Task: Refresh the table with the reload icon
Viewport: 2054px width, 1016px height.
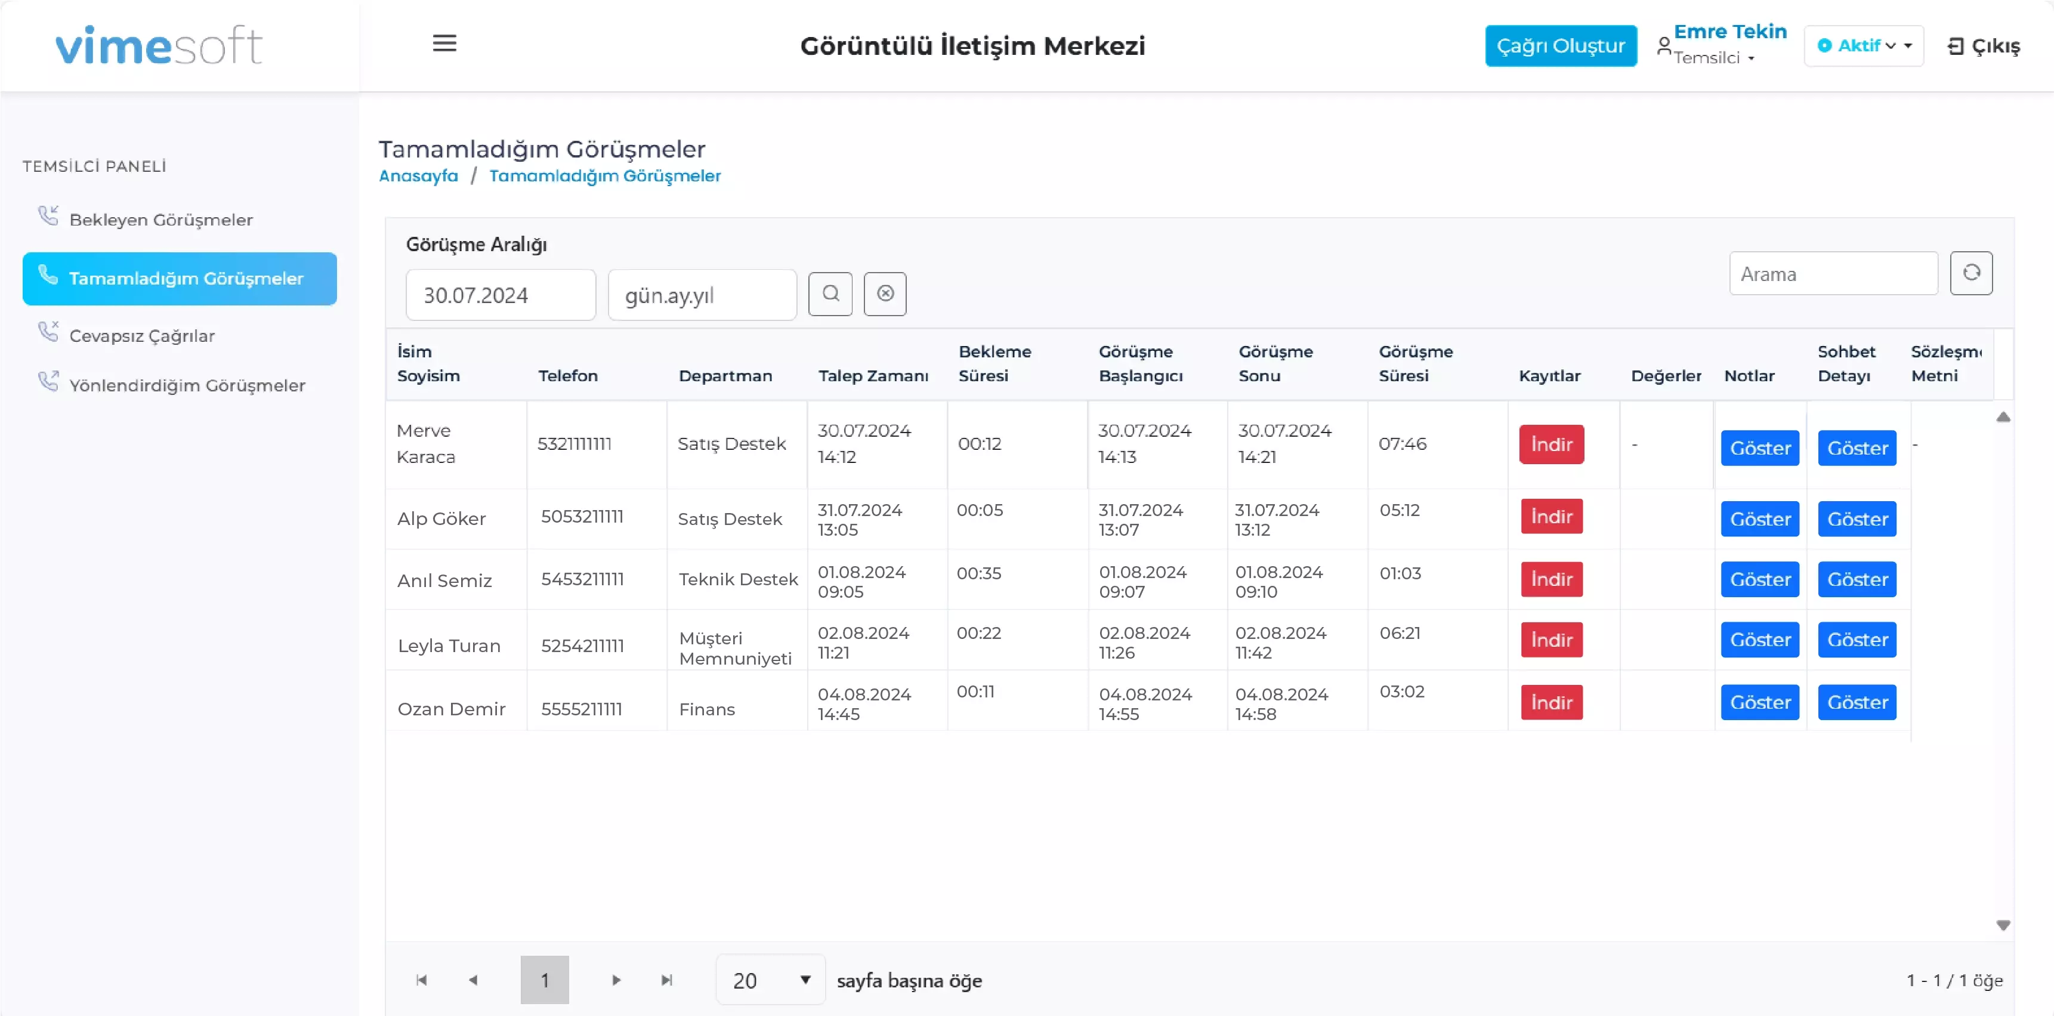Action: (x=1971, y=273)
